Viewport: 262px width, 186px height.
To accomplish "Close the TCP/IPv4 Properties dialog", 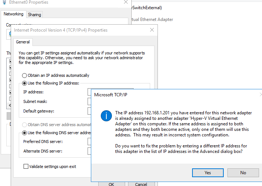I will (x=152, y=30).
